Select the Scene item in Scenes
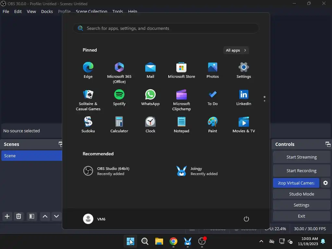The width and height of the screenshot is (332, 249). tap(31, 156)
